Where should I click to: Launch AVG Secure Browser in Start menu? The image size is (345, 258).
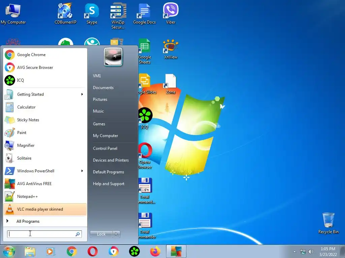[x=45, y=68]
